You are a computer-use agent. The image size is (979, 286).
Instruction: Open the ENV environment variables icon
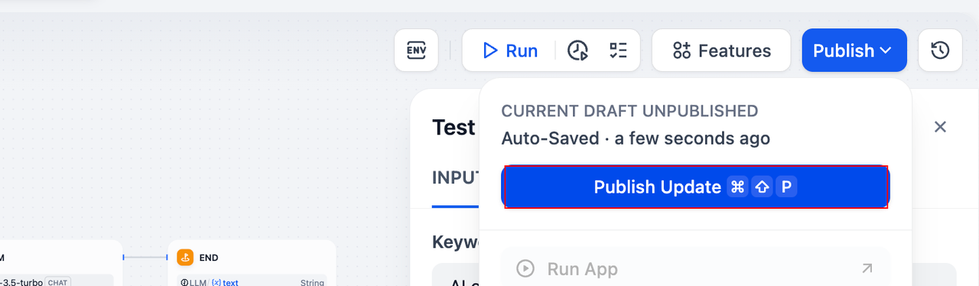pos(416,50)
